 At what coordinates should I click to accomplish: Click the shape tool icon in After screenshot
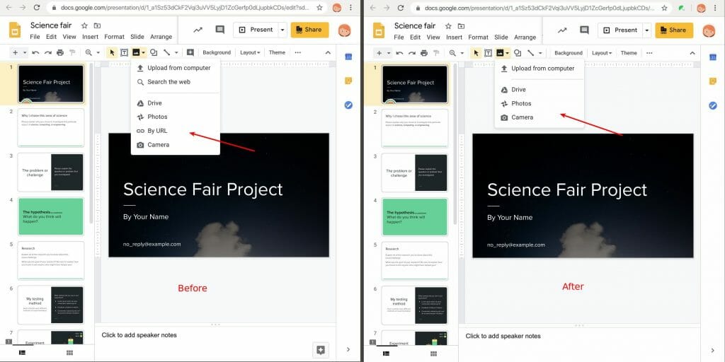[518, 53]
